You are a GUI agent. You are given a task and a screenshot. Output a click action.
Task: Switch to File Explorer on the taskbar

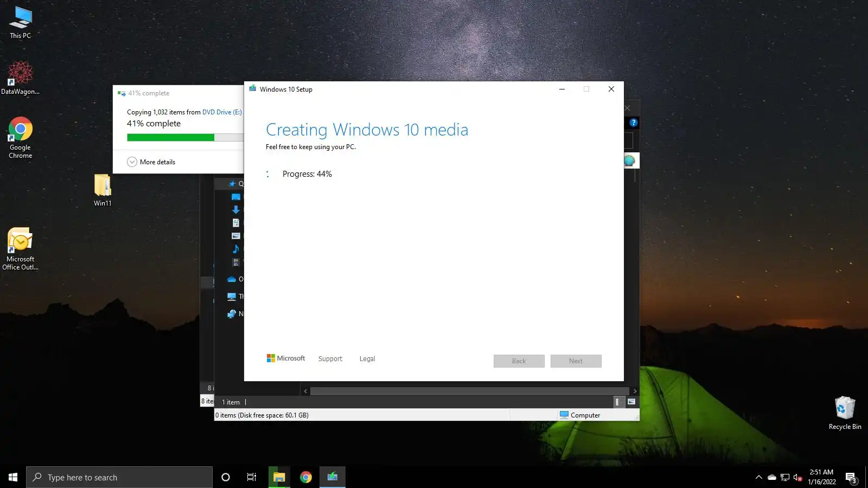279,477
